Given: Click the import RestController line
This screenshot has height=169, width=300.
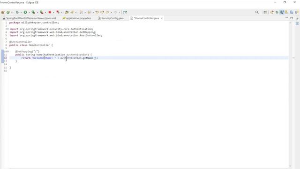Looking at the screenshot, I should coord(56,36).
